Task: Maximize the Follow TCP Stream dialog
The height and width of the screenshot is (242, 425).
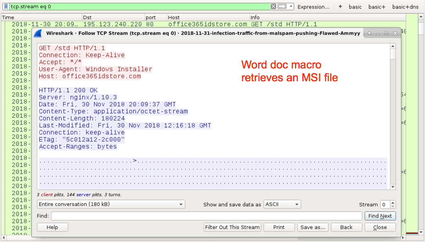Action: (x=387, y=33)
